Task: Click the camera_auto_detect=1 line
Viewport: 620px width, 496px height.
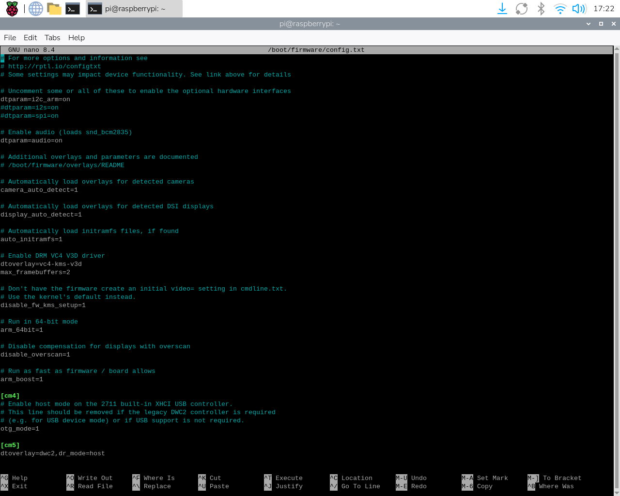Action: [x=39, y=190]
